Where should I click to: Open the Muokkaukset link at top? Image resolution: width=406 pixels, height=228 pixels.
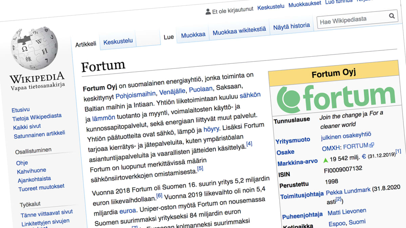[305, 4]
